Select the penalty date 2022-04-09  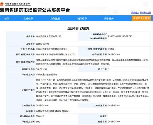(114, 54)
